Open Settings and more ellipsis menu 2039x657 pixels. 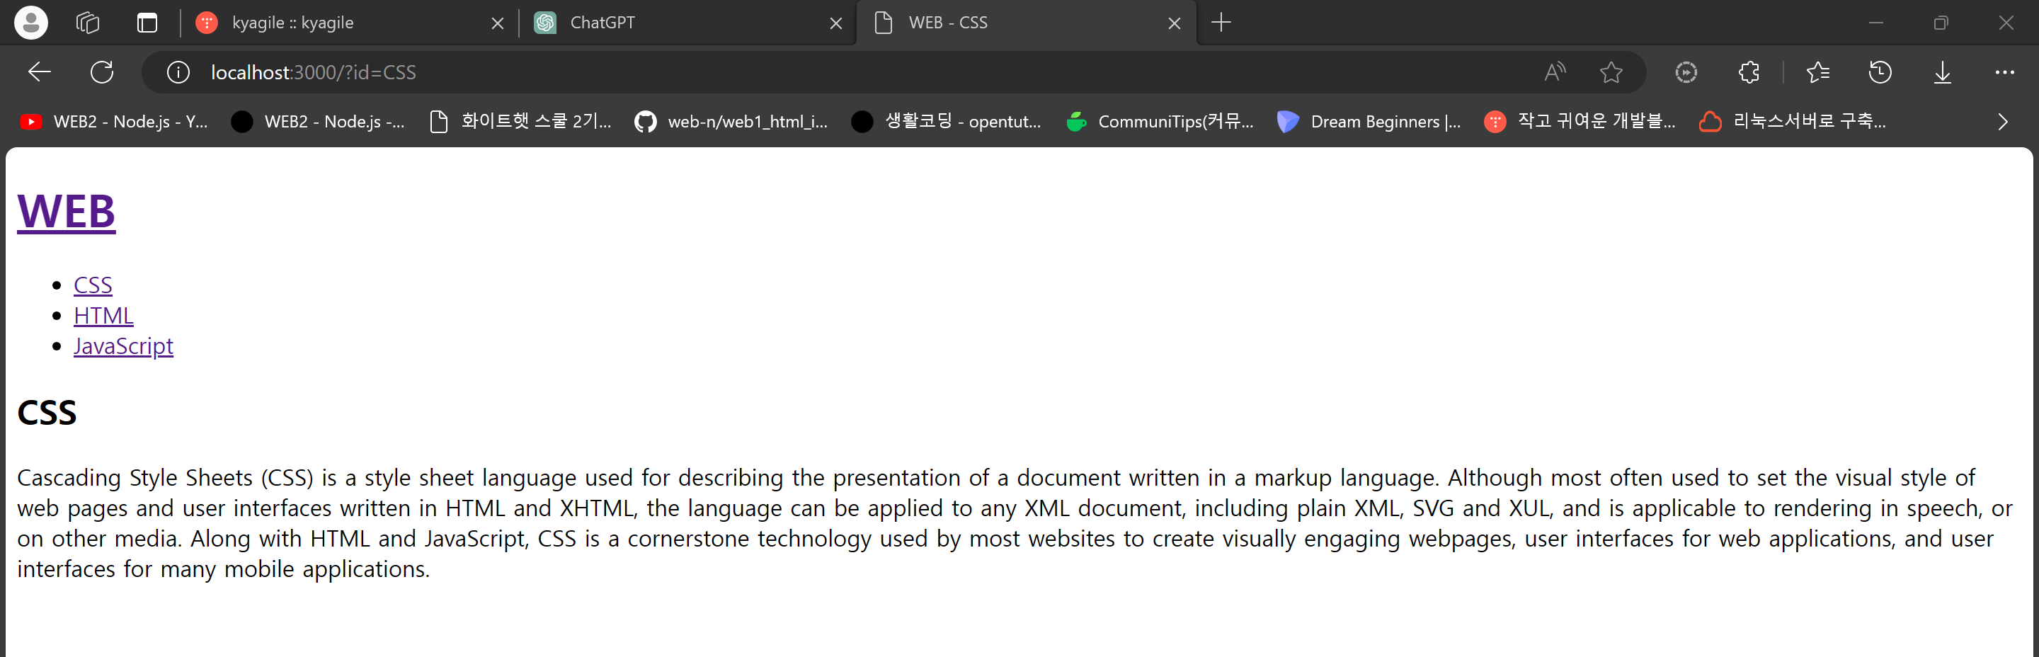(x=2004, y=73)
